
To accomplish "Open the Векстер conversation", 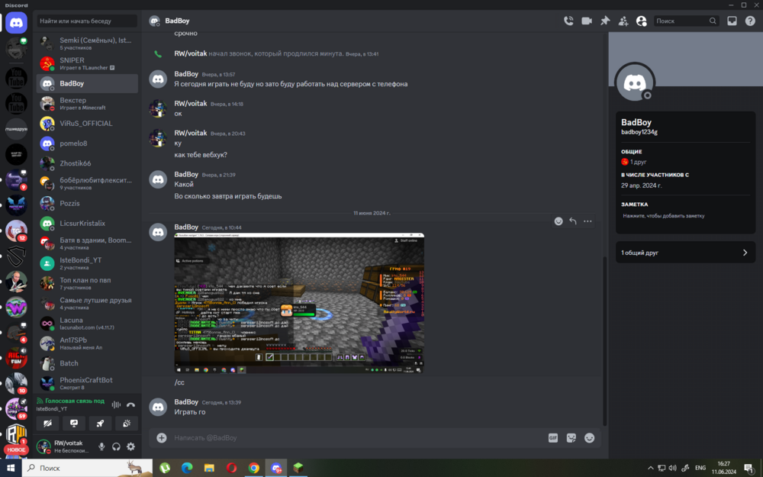I will tap(87, 103).
